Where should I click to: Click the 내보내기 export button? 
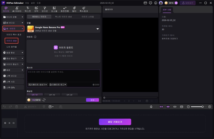188,3
